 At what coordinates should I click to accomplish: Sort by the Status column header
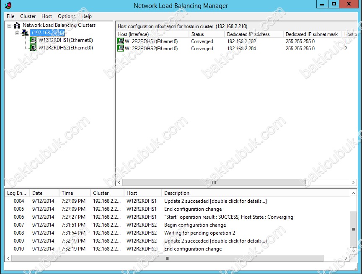207,34
